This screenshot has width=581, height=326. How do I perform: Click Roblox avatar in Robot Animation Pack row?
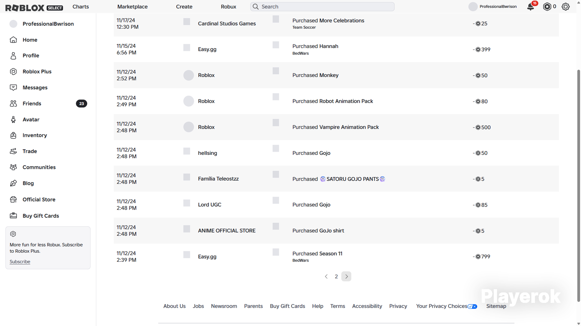189,101
